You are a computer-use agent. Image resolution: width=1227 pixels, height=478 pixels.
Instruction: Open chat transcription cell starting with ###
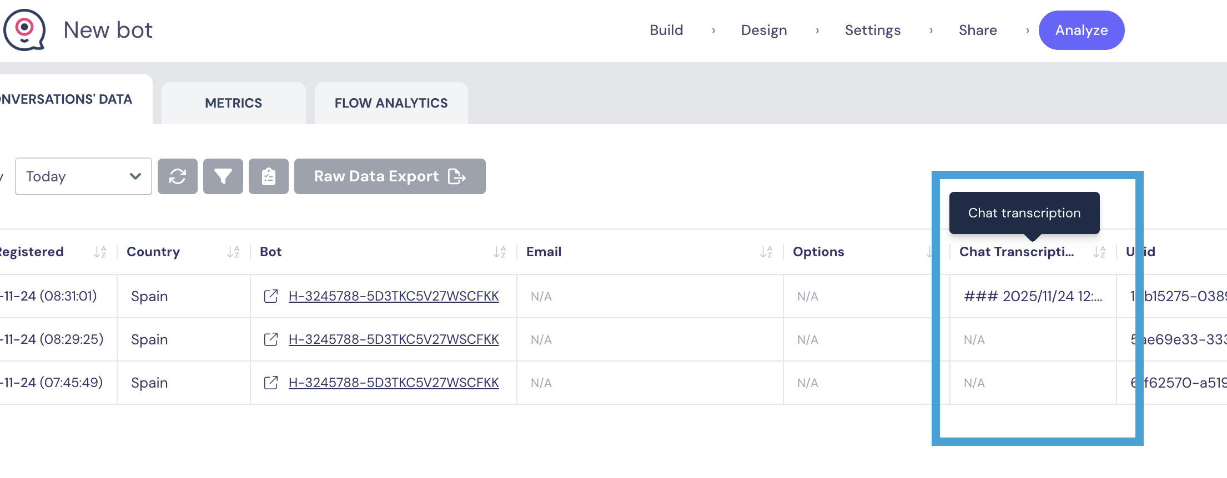[1033, 296]
